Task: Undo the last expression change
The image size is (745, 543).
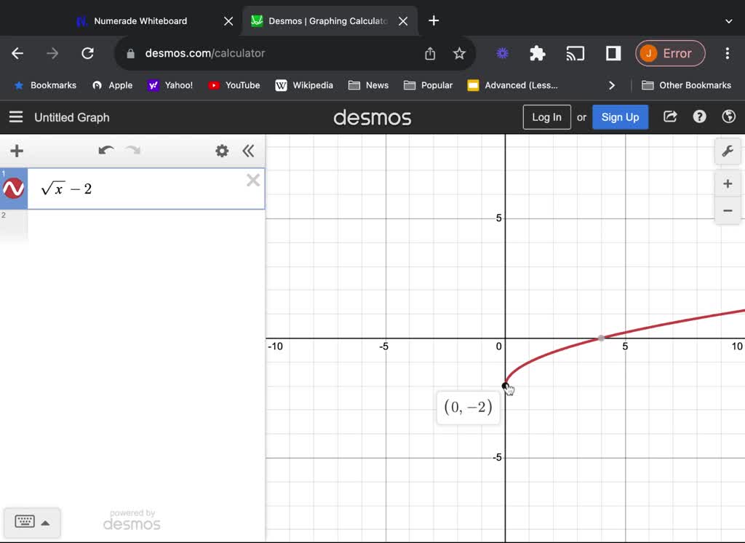Action: [106, 151]
